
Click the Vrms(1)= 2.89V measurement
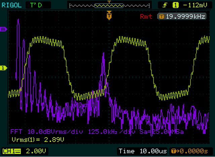(x=38, y=140)
